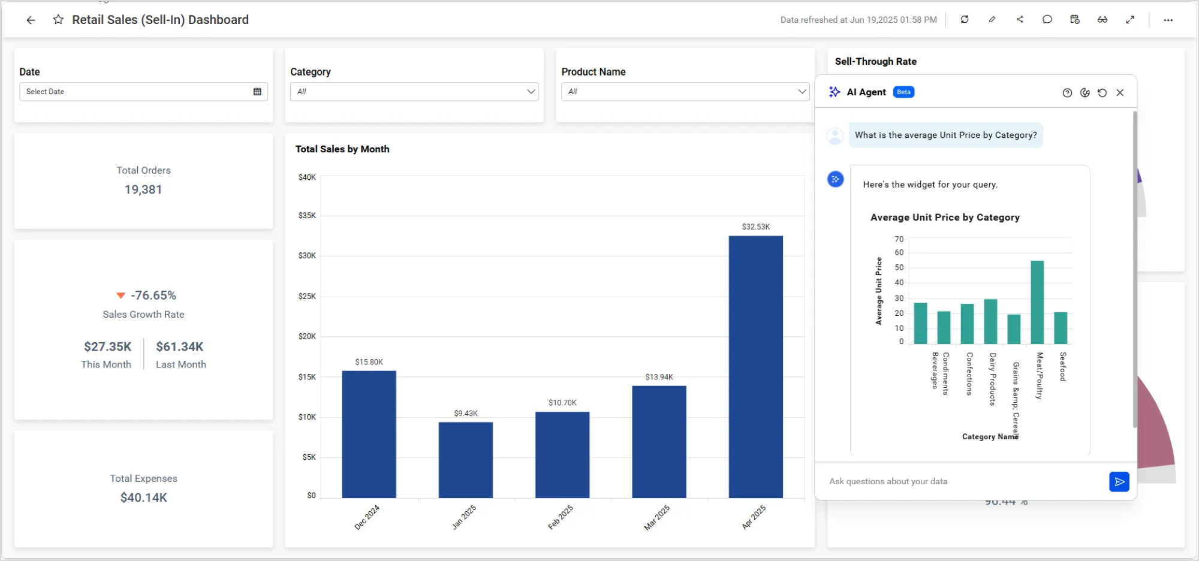
Task: Open AI Agent help icon
Action: click(x=1068, y=93)
